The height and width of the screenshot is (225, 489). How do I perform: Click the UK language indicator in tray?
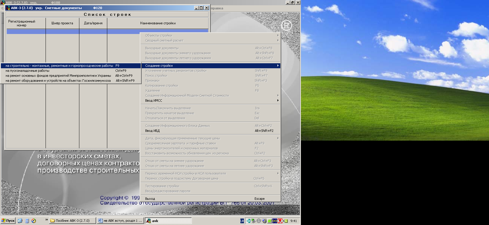click(x=242, y=221)
